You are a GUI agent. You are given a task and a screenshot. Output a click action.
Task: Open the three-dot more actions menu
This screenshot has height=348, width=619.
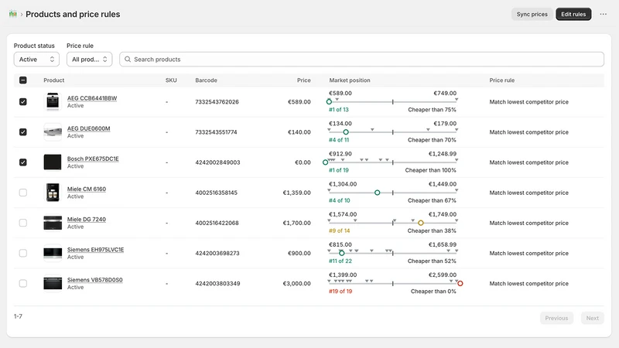click(x=604, y=14)
